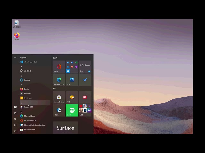Image resolution: width=205 pixels, height=153 pixels.
Task: Open Visual Studio Code from recently added
Action: click(35, 62)
